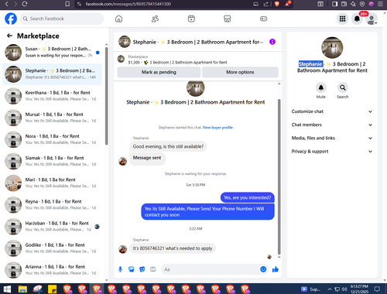Send a voice clip with microphone icon
387x294 pixels.
[120, 269]
